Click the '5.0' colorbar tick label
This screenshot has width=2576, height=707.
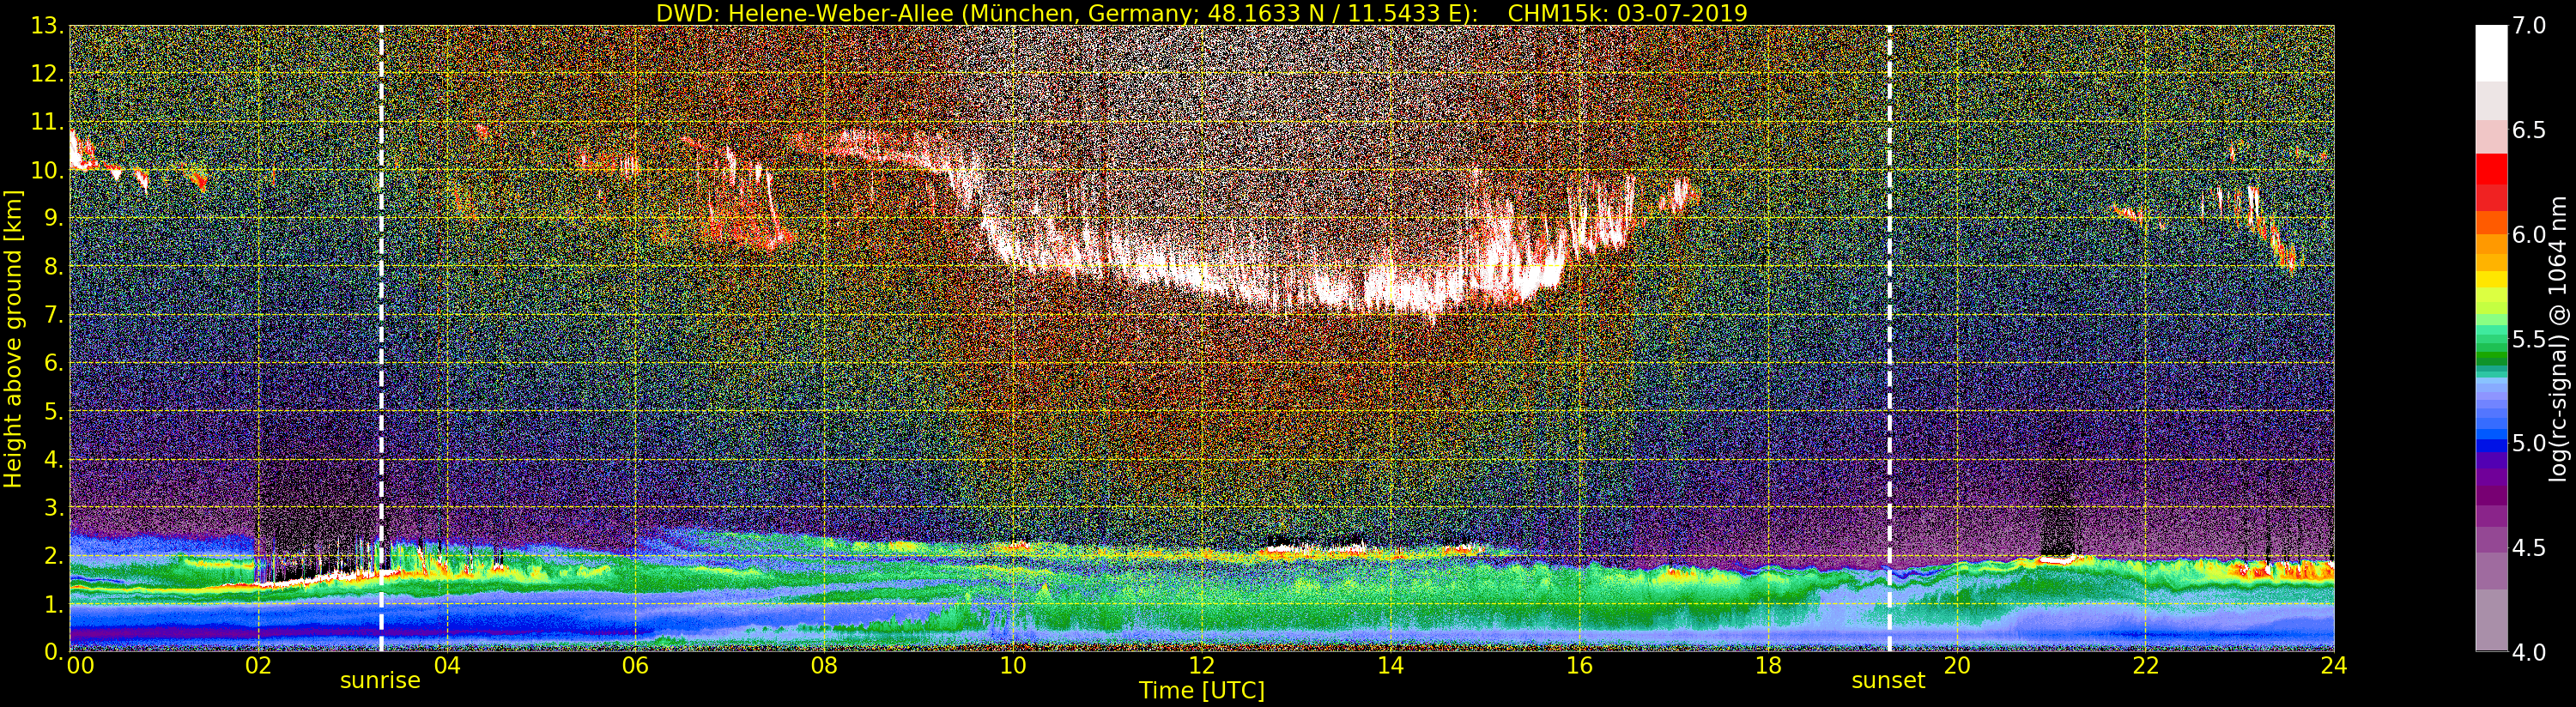click(2529, 444)
